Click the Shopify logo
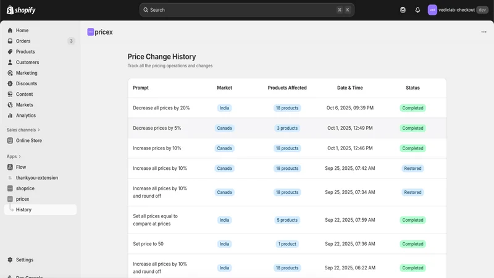 21,10
